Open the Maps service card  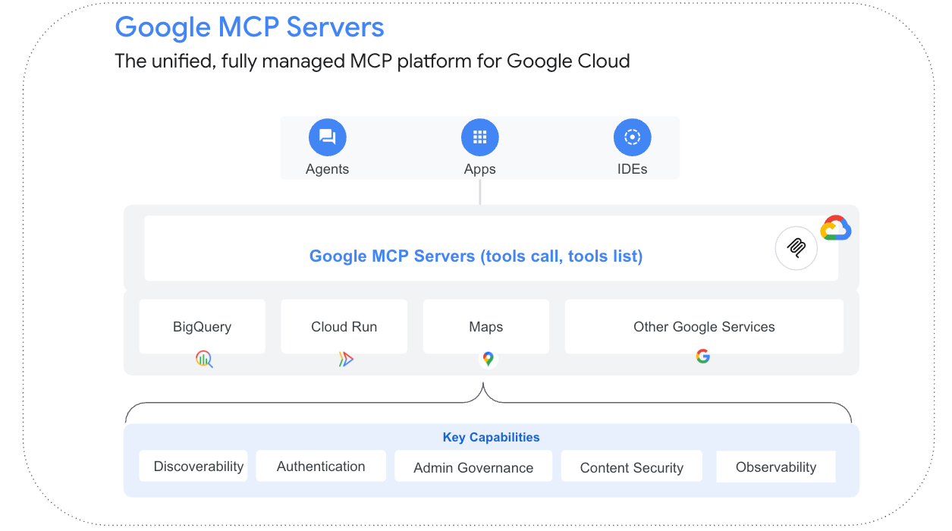(x=485, y=326)
